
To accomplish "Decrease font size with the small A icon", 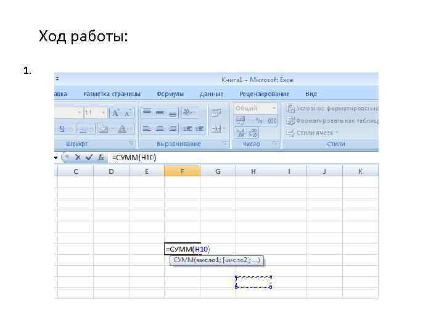I will click(128, 113).
